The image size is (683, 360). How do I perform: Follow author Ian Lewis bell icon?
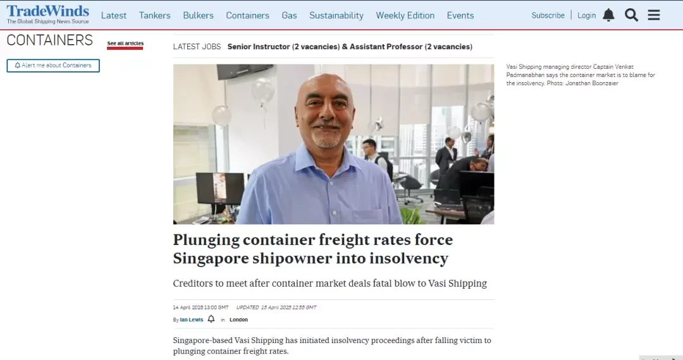coord(211,319)
